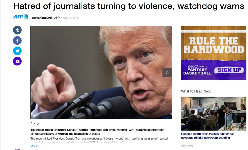Image resolution: width=248 pixels, height=150 pixels.
Task: Click the main slideshow photo
Action: (x=101, y=72)
